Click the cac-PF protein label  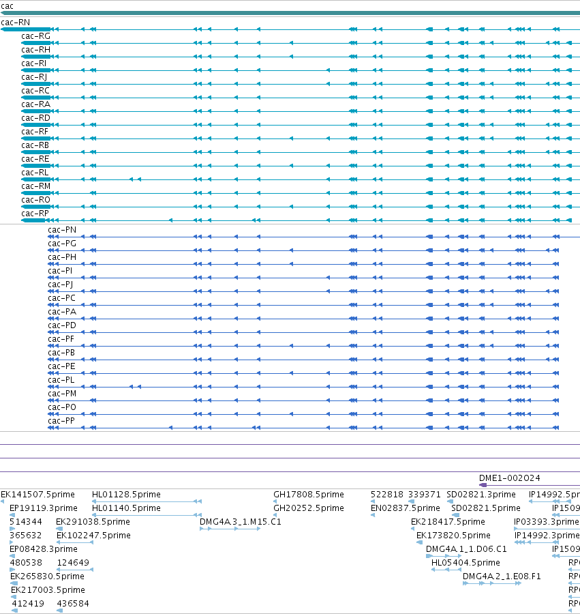61,339
